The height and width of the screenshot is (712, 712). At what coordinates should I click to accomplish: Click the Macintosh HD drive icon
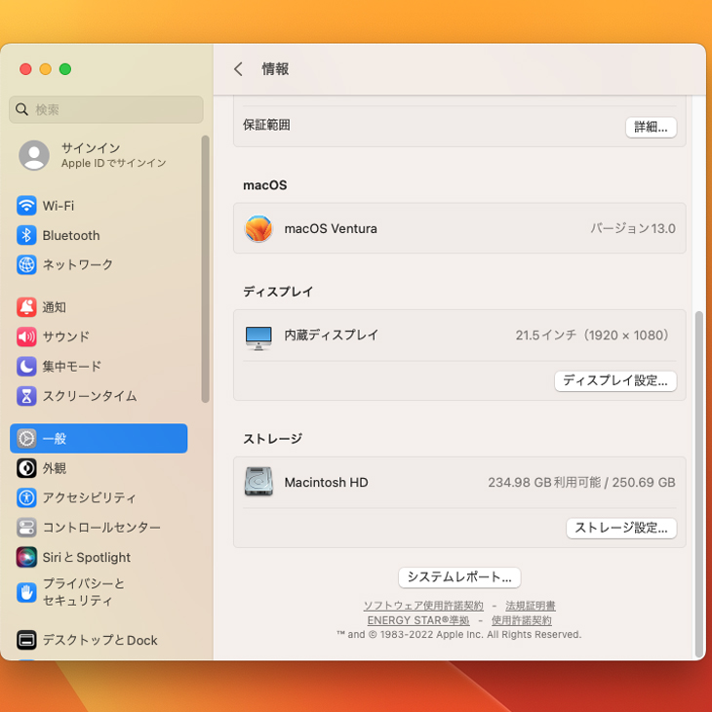(258, 482)
